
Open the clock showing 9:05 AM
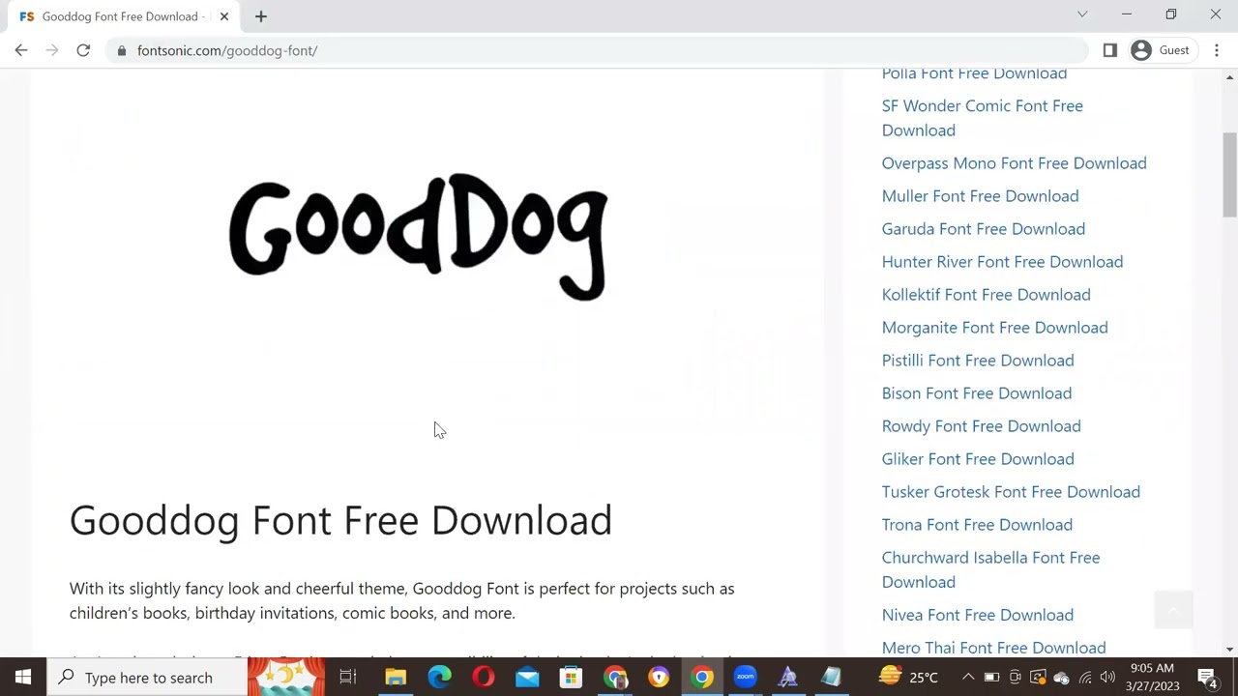tap(1152, 677)
